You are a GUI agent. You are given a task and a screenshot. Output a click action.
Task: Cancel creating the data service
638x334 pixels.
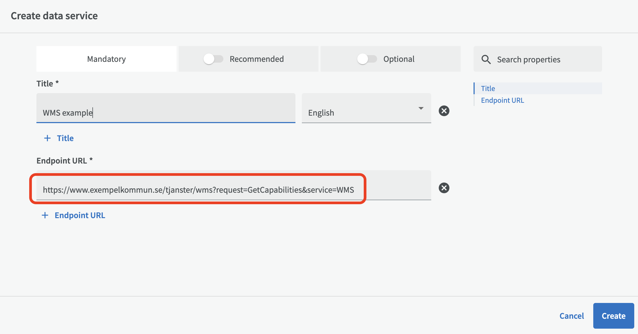click(x=572, y=316)
